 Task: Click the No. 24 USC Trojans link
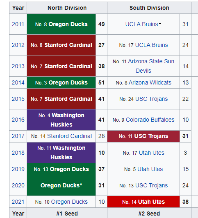coord(152,99)
